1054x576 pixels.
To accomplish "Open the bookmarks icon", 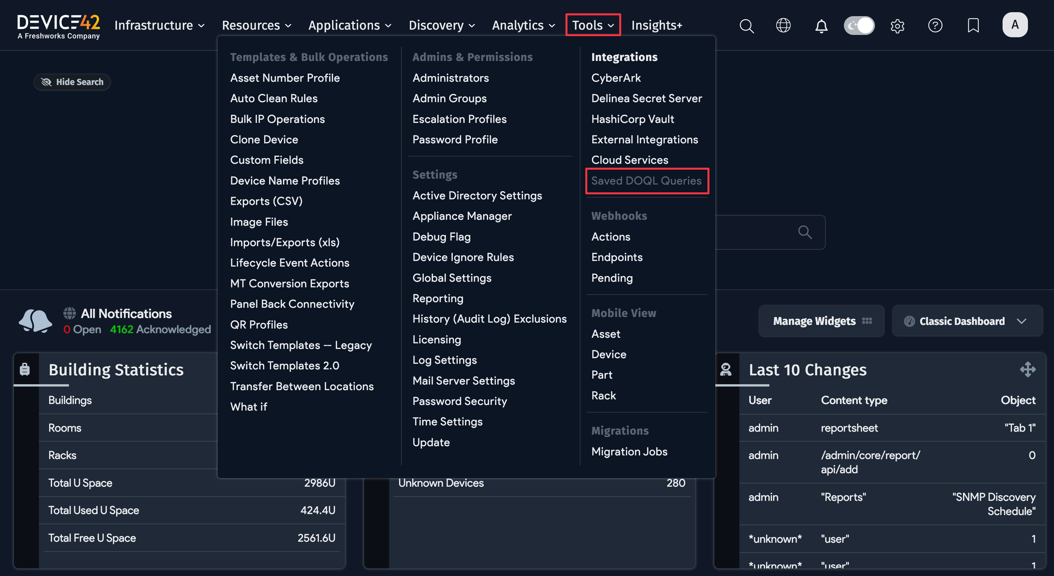I will 973,25.
